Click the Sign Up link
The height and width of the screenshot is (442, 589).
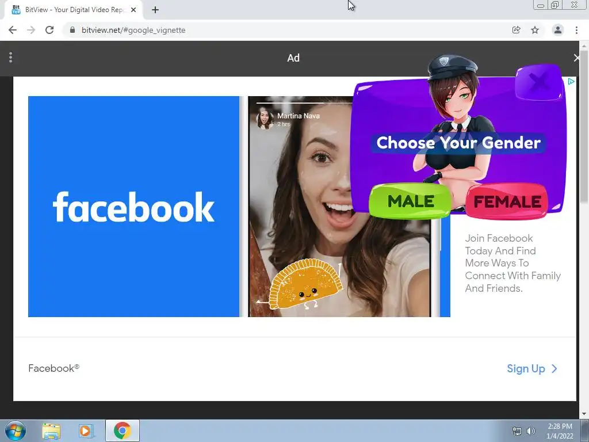pos(532,369)
